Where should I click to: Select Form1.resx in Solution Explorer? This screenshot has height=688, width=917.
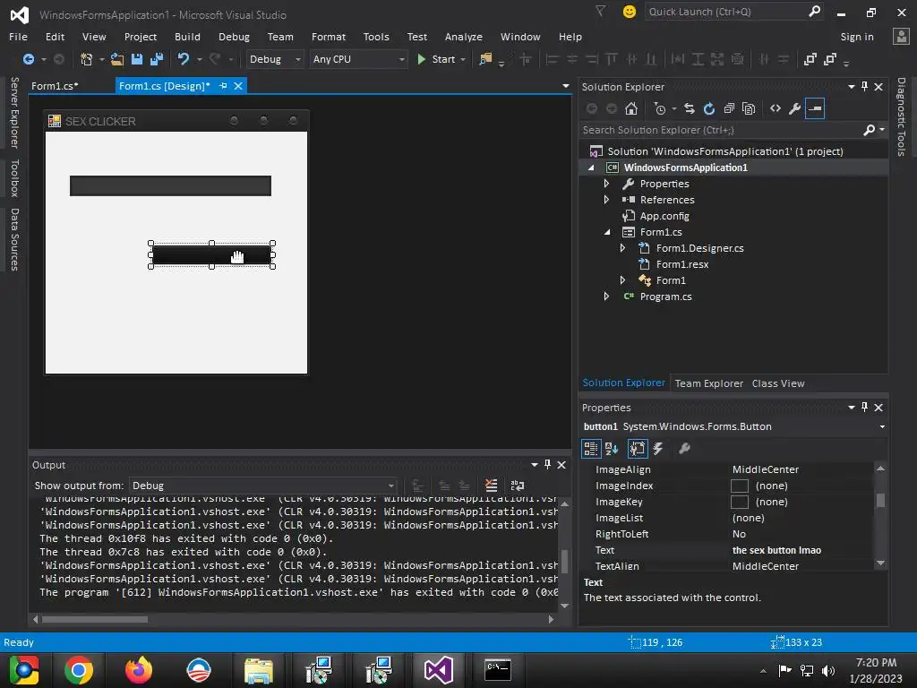(681, 264)
